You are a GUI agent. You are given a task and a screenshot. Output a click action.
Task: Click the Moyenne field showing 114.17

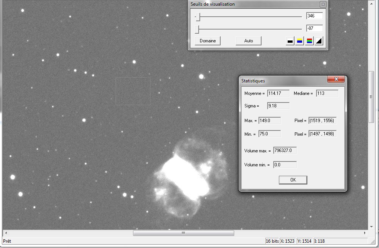(x=278, y=93)
